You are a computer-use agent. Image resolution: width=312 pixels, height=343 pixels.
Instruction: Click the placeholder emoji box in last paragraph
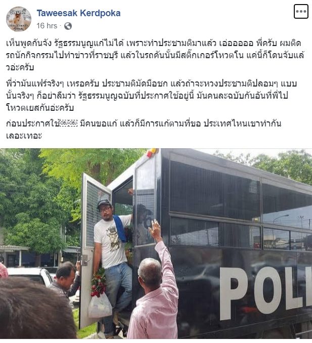coord(69,123)
